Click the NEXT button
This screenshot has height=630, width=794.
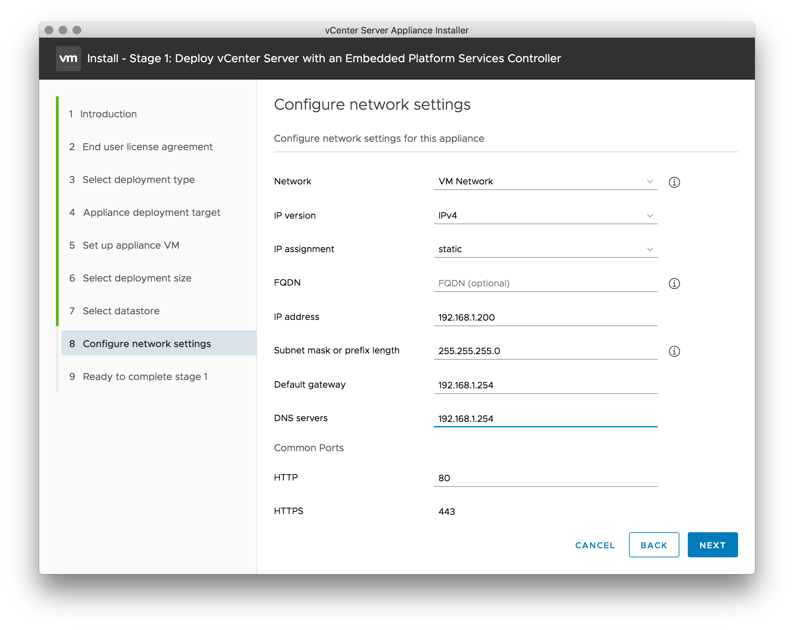coord(712,544)
